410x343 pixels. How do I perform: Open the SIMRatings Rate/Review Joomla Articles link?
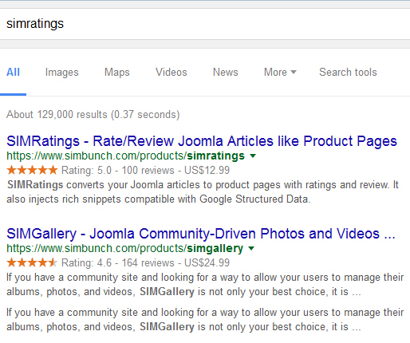pyautogui.click(x=202, y=141)
